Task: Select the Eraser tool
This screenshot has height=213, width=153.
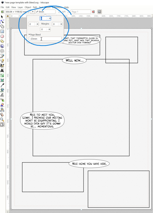Action: point(2,105)
